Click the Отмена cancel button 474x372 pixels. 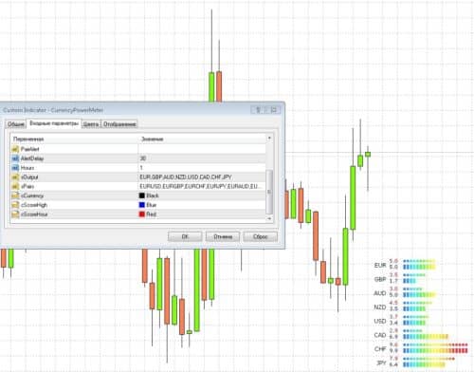223,236
